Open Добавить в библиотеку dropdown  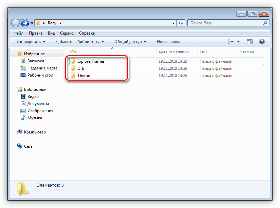click(x=80, y=42)
